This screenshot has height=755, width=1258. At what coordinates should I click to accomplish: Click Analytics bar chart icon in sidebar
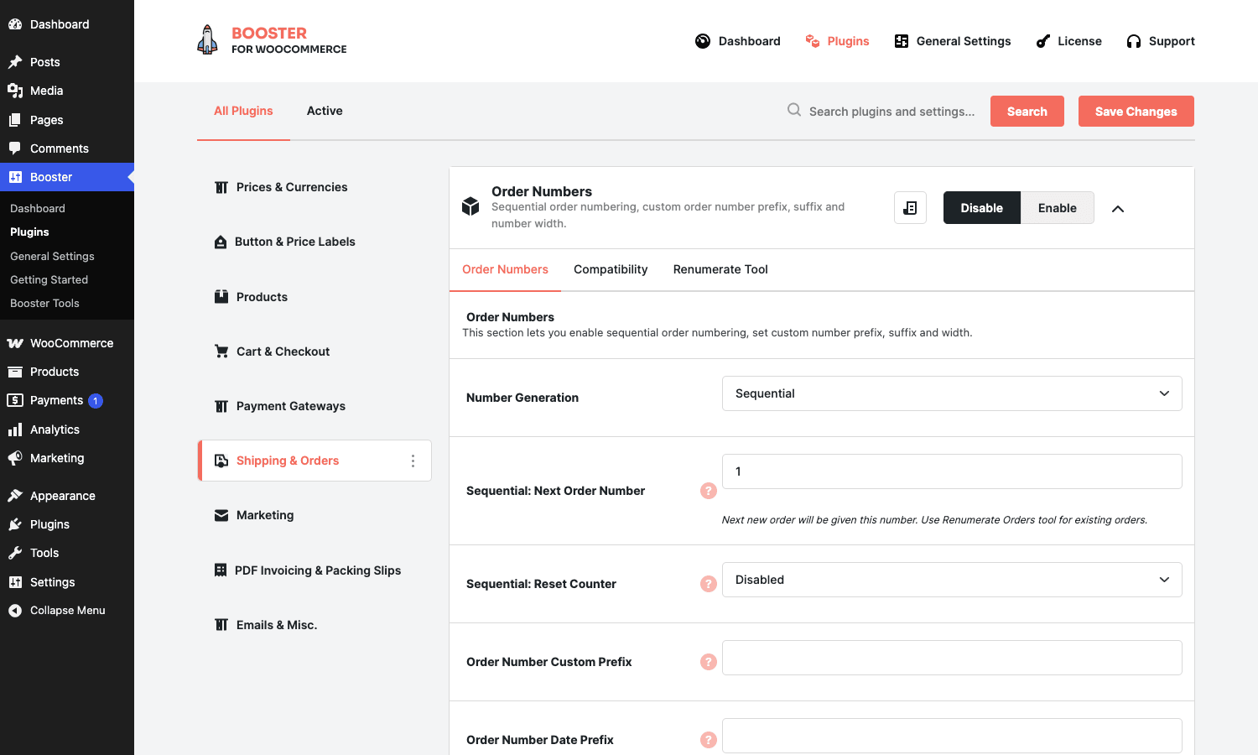coord(15,430)
